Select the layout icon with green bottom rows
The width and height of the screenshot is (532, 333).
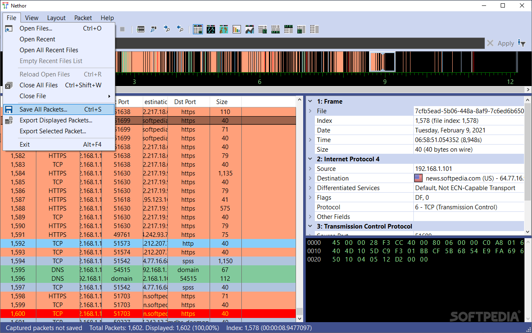pyautogui.click(x=276, y=29)
